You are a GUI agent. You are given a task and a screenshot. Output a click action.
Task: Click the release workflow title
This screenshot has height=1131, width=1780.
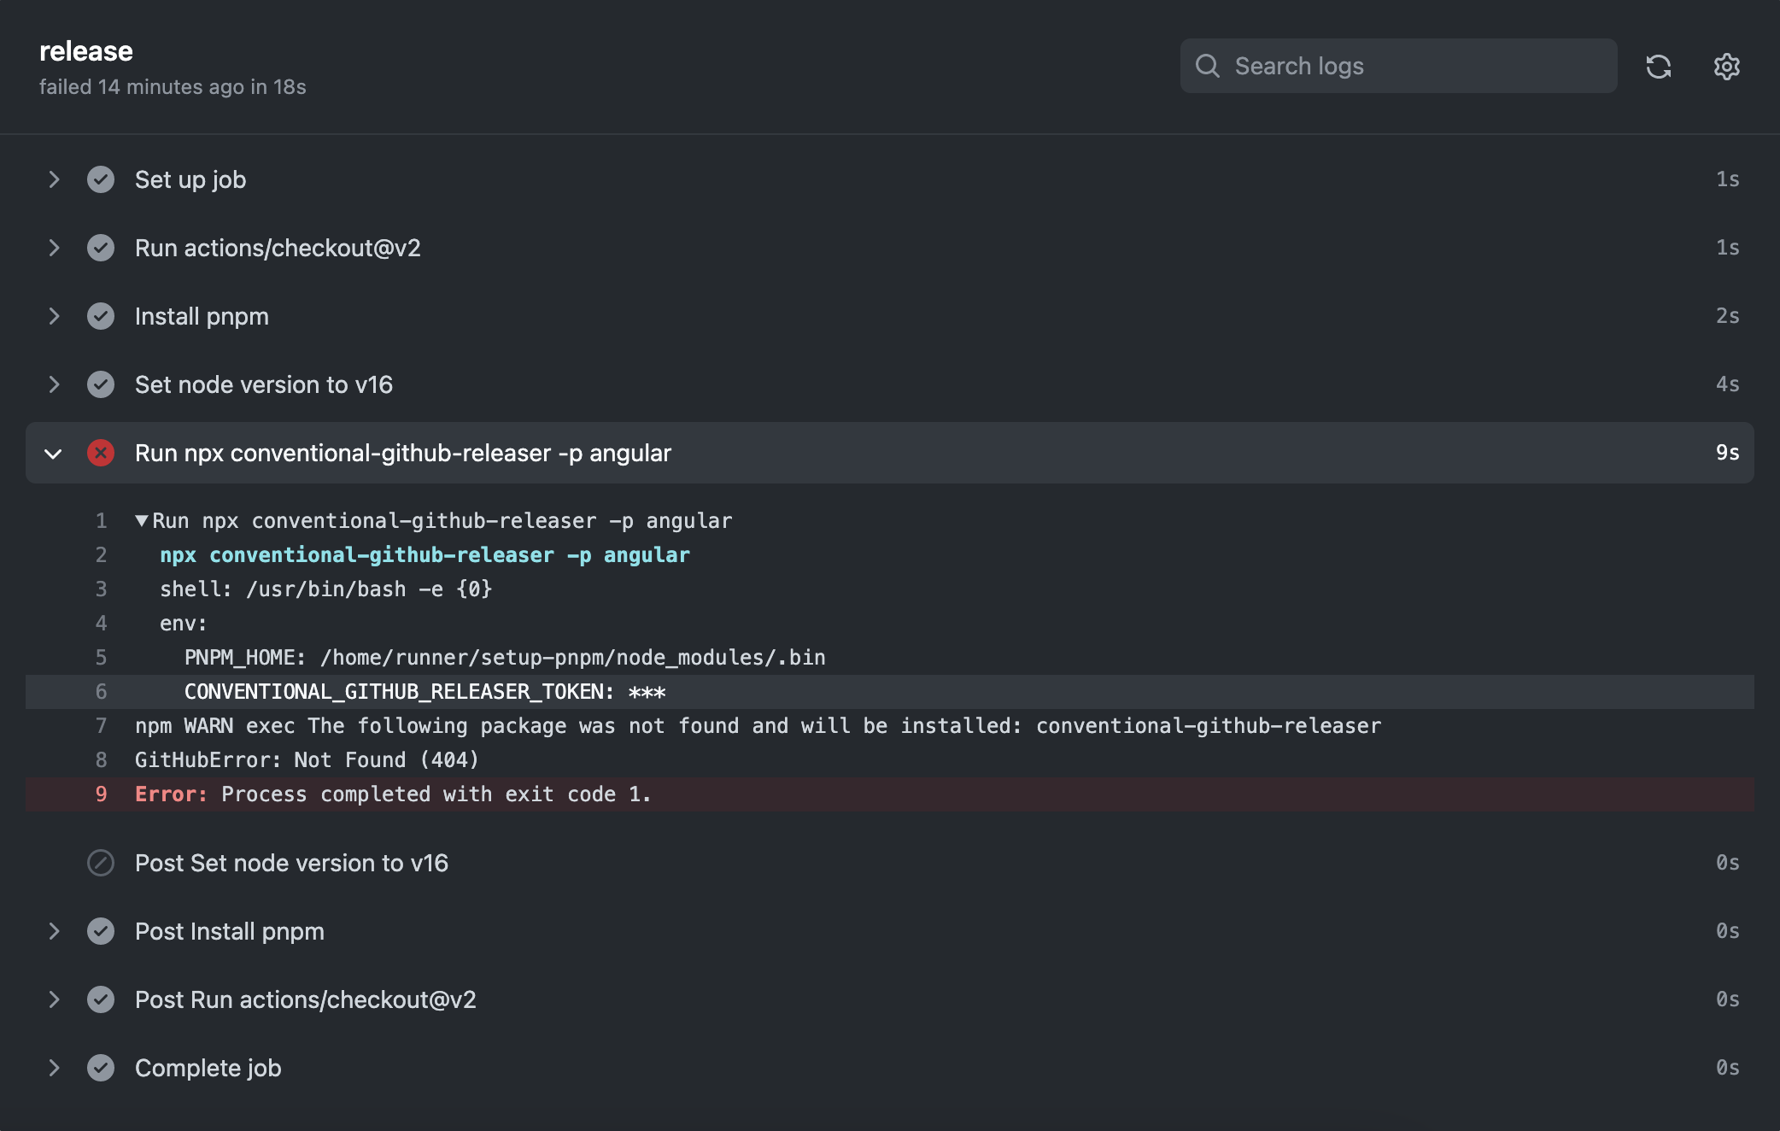(x=86, y=50)
